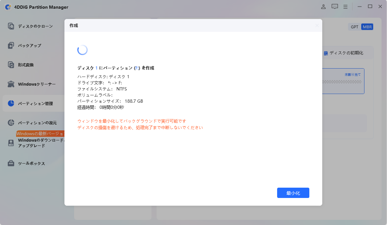387x225 pixels.
Task: Click the heading ディスク 1 にパーティション (F:) を作成
Action: (x=116, y=68)
